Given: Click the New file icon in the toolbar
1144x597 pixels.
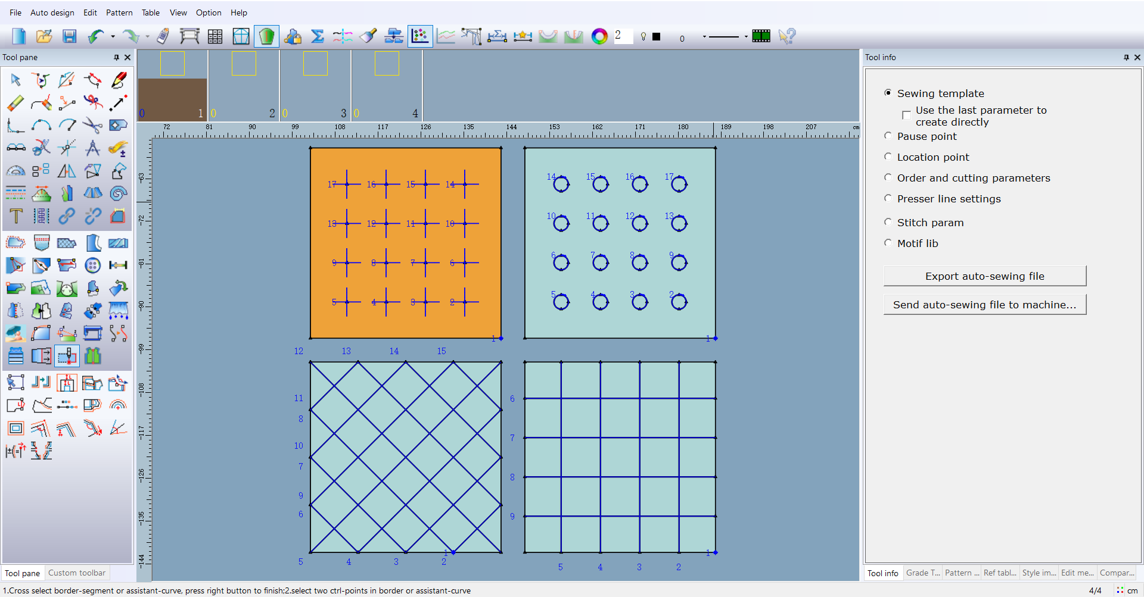Looking at the screenshot, I should [x=19, y=36].
